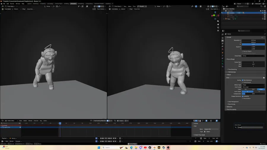
Task: Switch to the Shading workspace tab
Action: pyautogui.click(x=66, y=4)
